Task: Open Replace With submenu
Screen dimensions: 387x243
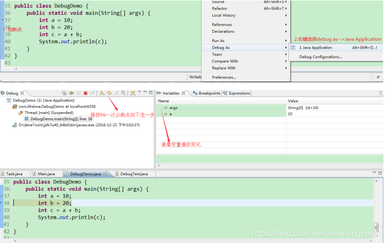Action: (x=246, y=68)
